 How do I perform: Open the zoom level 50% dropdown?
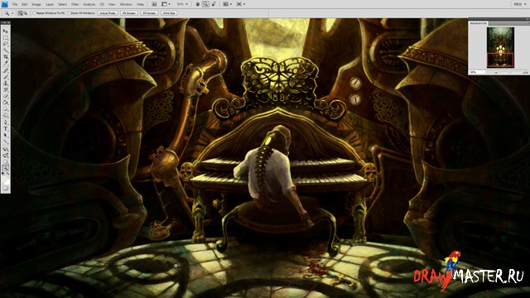[x=182, y=4]
